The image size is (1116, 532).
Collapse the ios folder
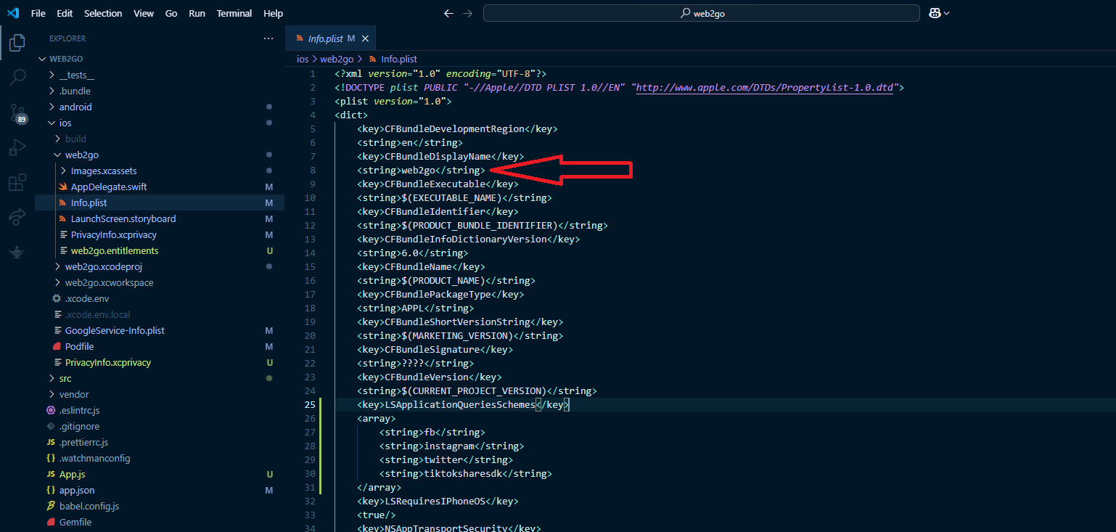click(65, 123)
